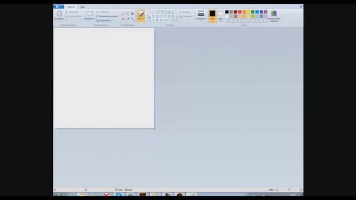Select the Eraser tool
The width and height of the screenshot is (356, 200).
click(x=123, y=19)
